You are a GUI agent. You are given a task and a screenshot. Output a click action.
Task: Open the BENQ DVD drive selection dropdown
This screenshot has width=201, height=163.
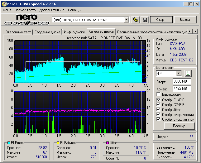pos(127,20)
